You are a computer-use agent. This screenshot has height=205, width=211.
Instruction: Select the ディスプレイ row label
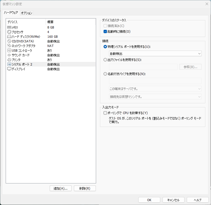[x=19, y=69]
